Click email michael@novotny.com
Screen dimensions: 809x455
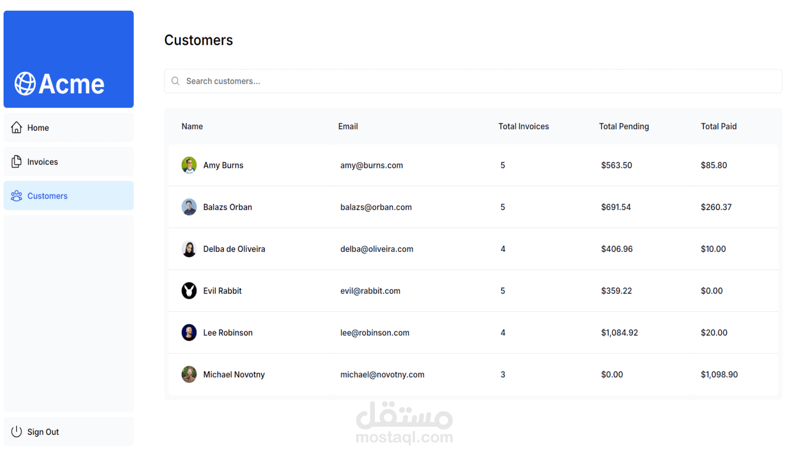pyautogui.click(x=382, y=375)
